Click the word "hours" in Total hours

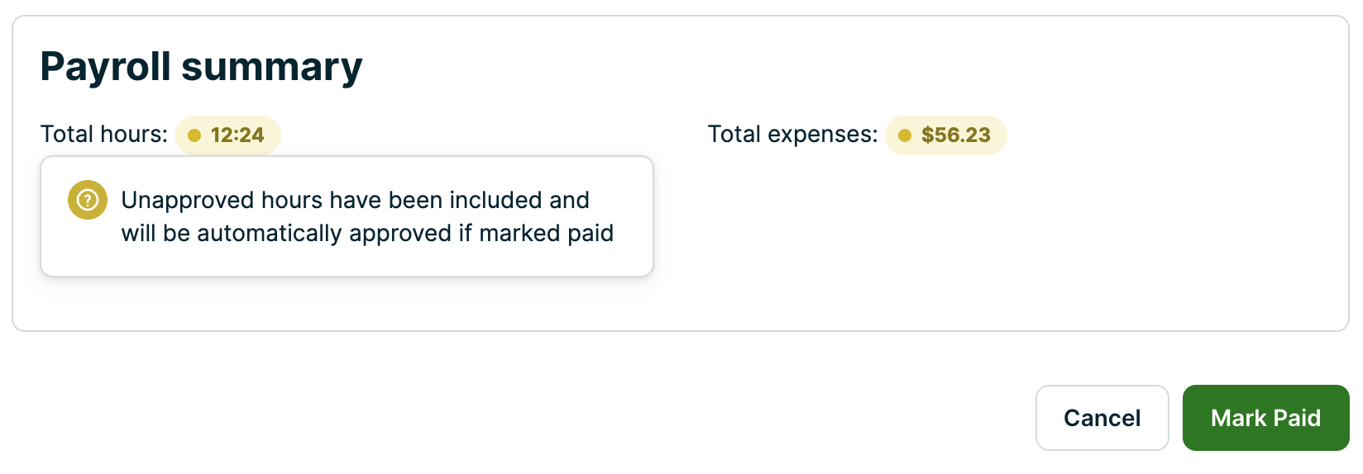pos(135,135)
